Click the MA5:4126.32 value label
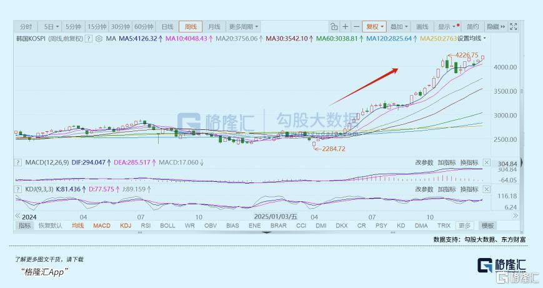This screenshot has height=288, width=543. 138,39
